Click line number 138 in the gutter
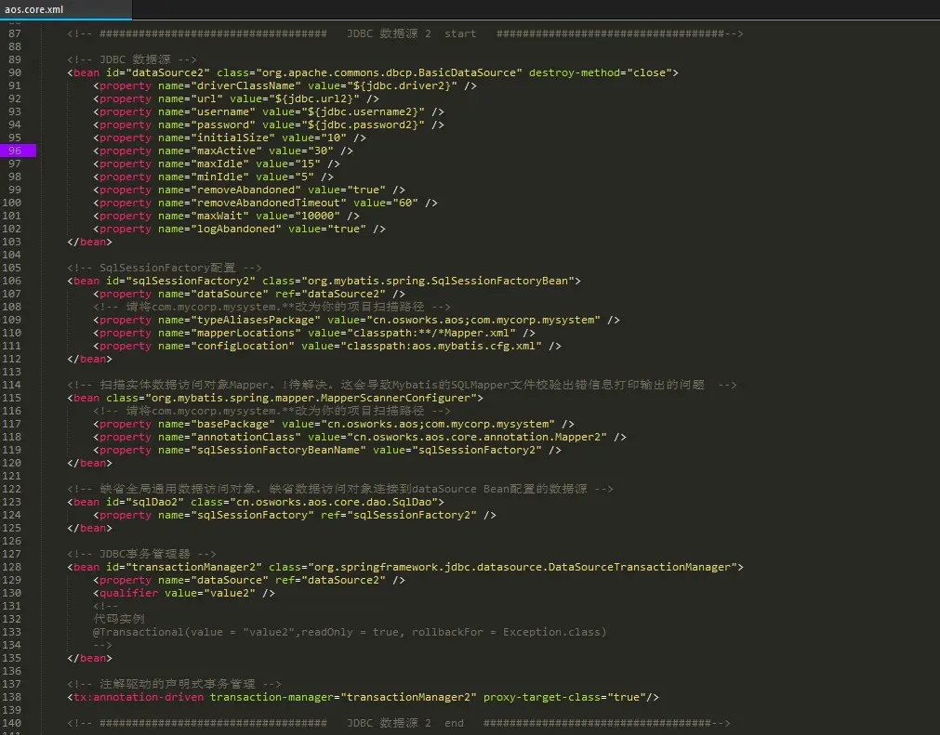This screenshot has height=735, width=940. (12, 697)
